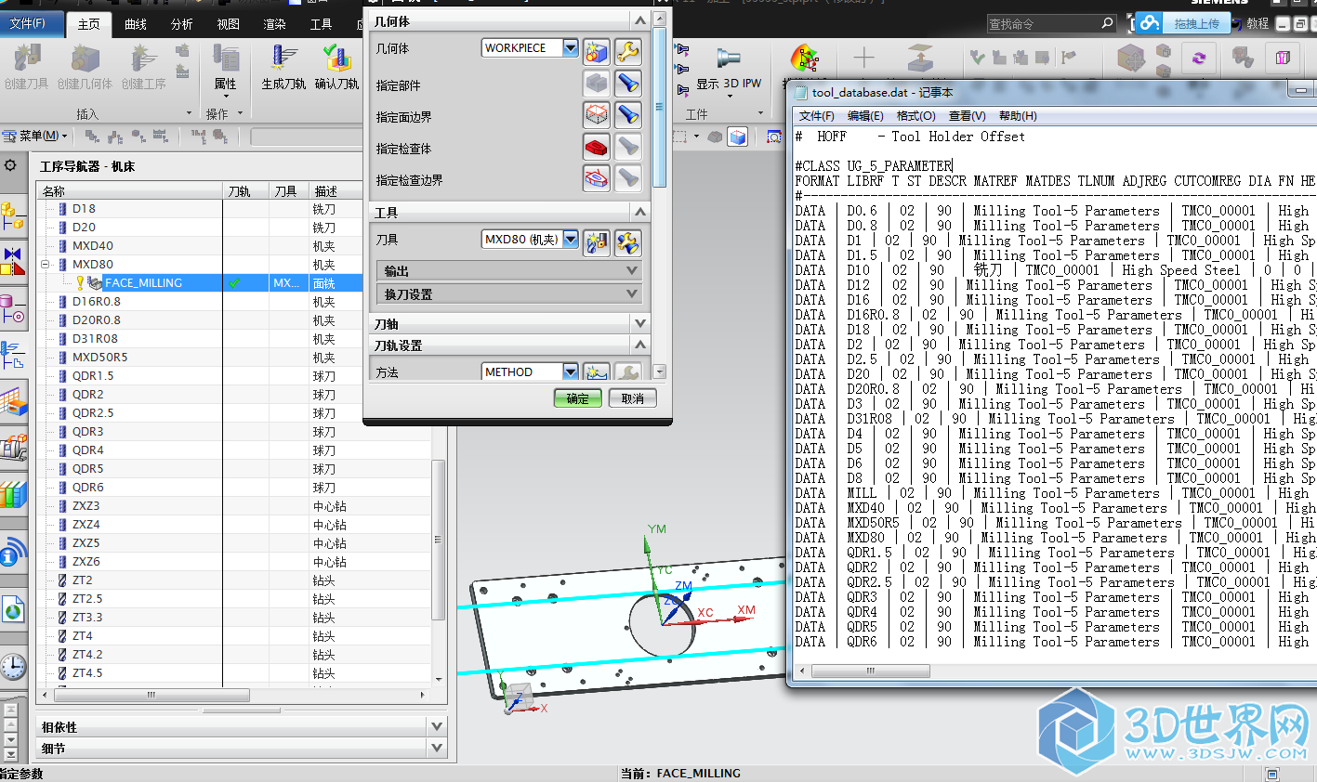Click the 取消 button in dialog
Screen dimensions: 1317x782
click(633, 398)
